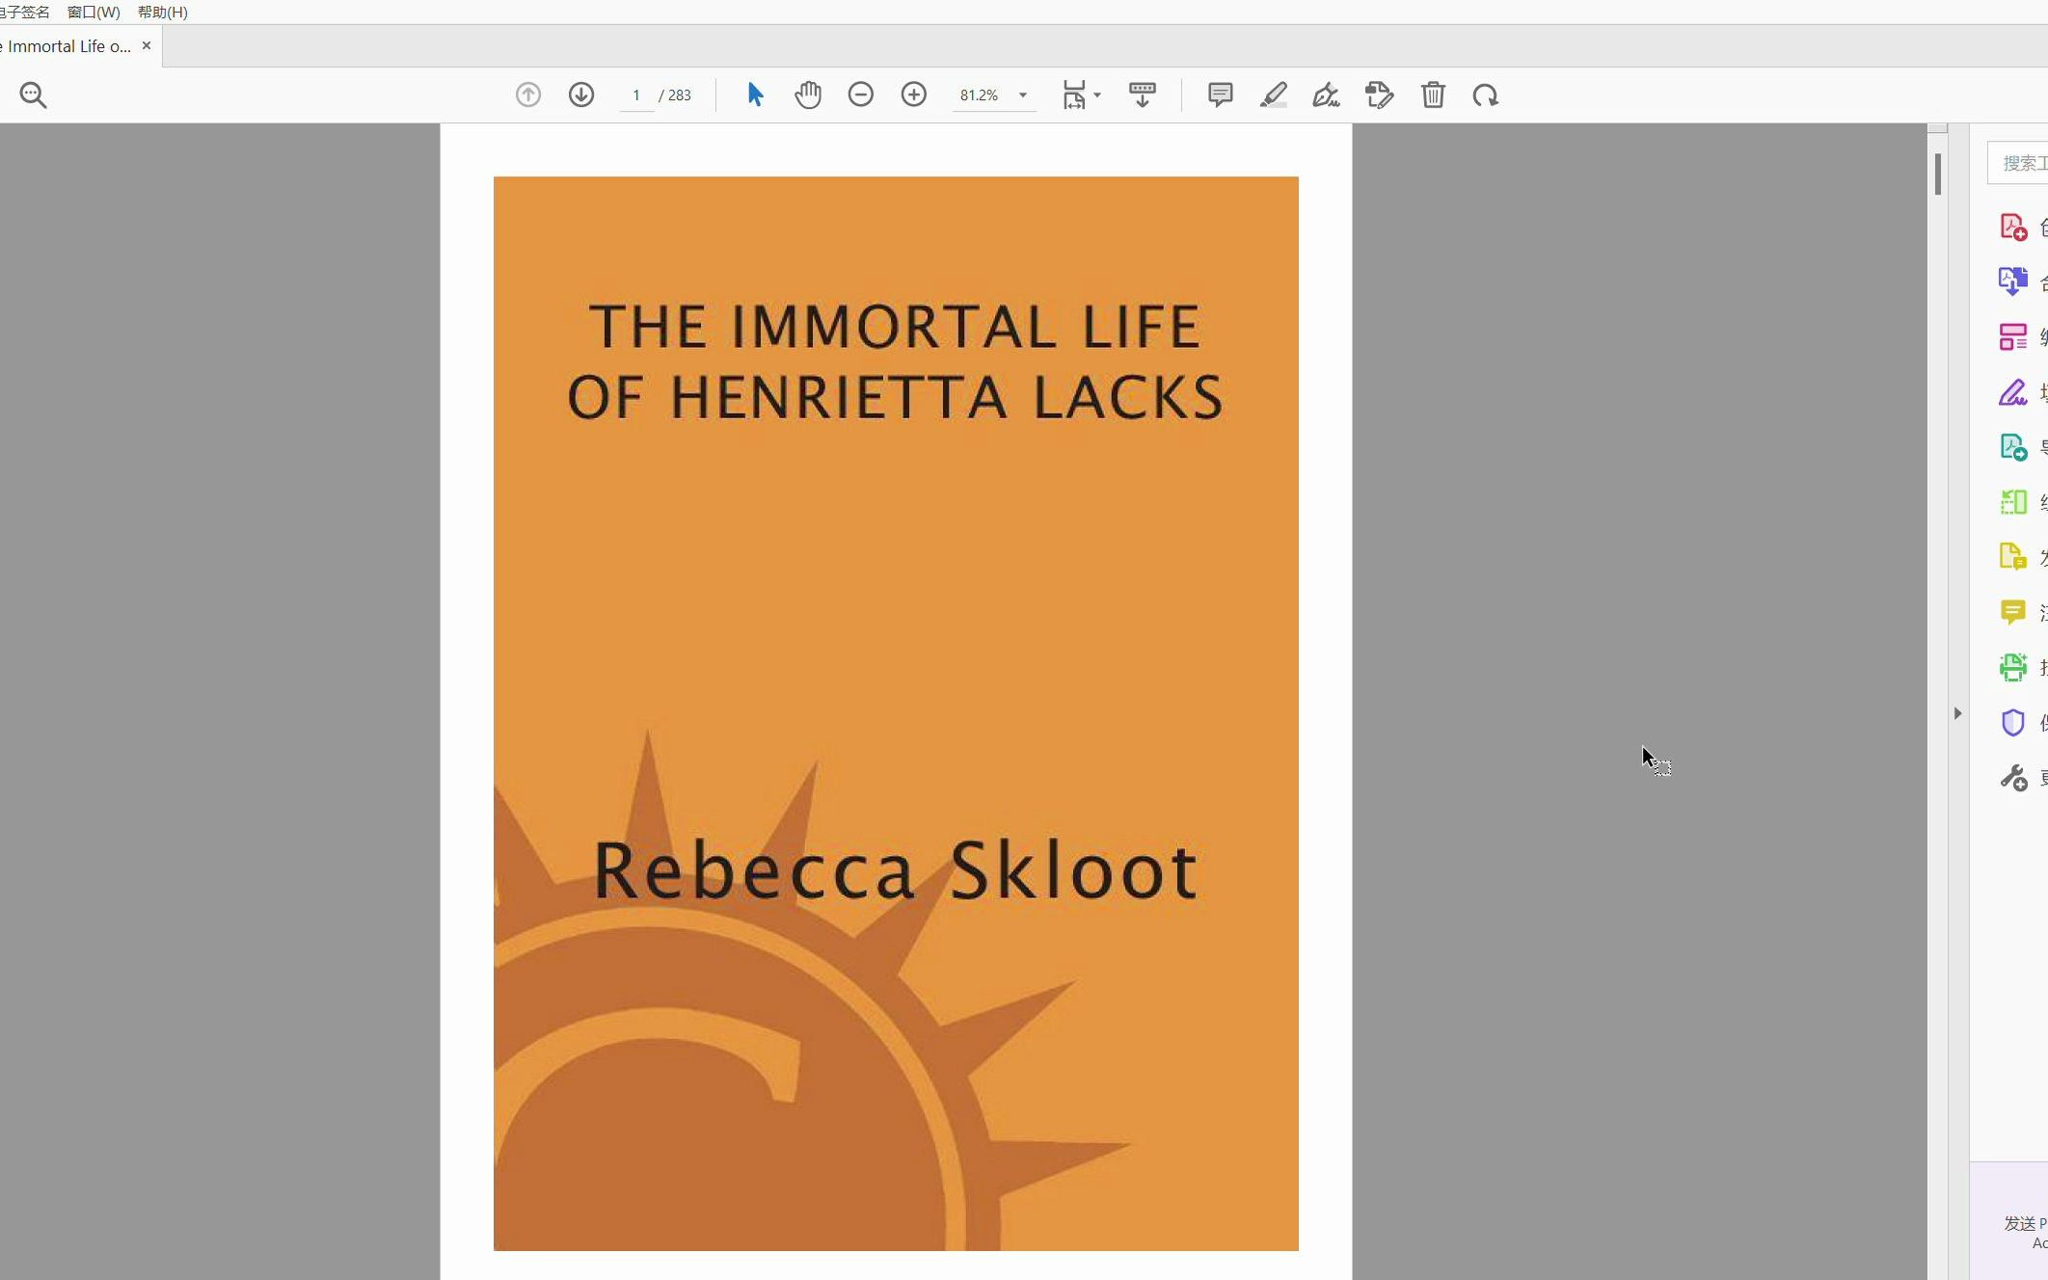
Task: Open the Comment tool in sidebar
Action: tap(2013, 612)
